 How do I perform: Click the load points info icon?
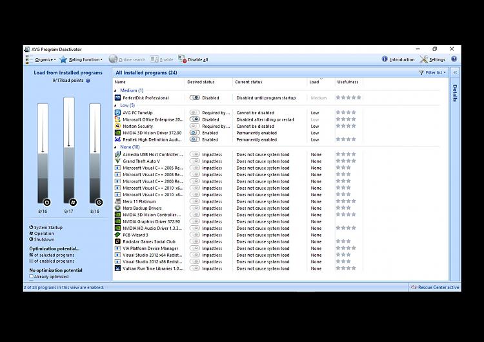point(88,81)
